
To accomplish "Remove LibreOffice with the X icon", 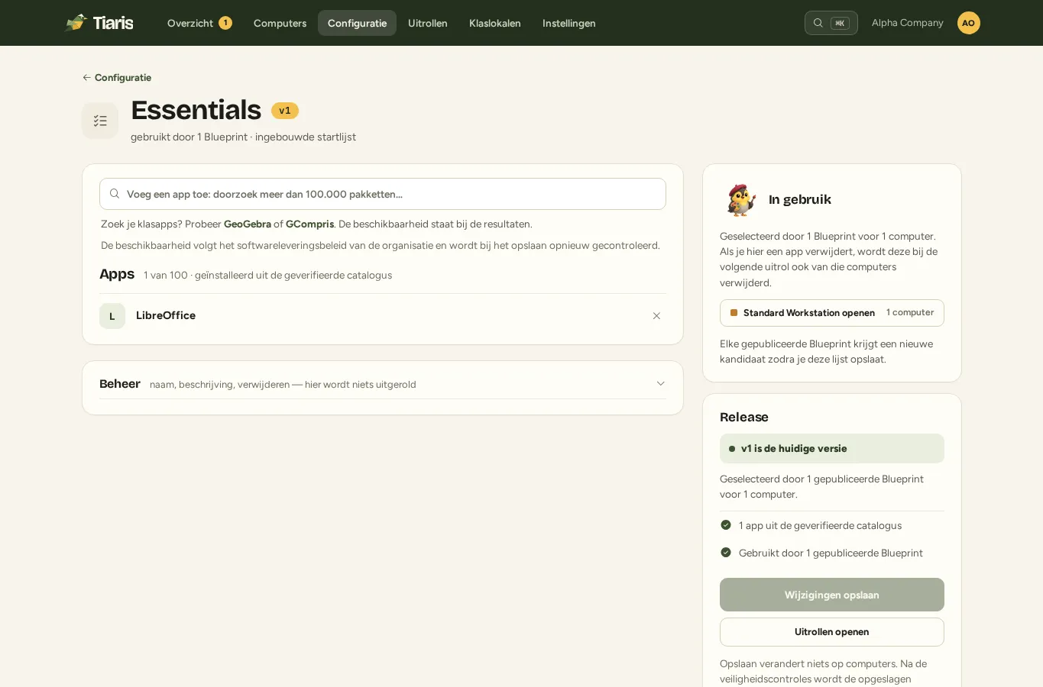I will 656,316.
